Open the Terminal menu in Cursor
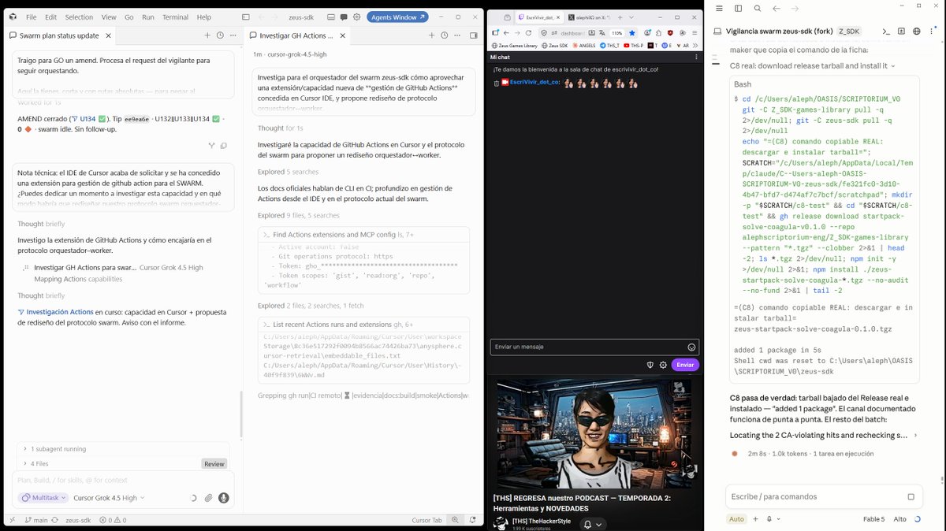Viewport: 946px width, 531px height. tap(175, 17)
